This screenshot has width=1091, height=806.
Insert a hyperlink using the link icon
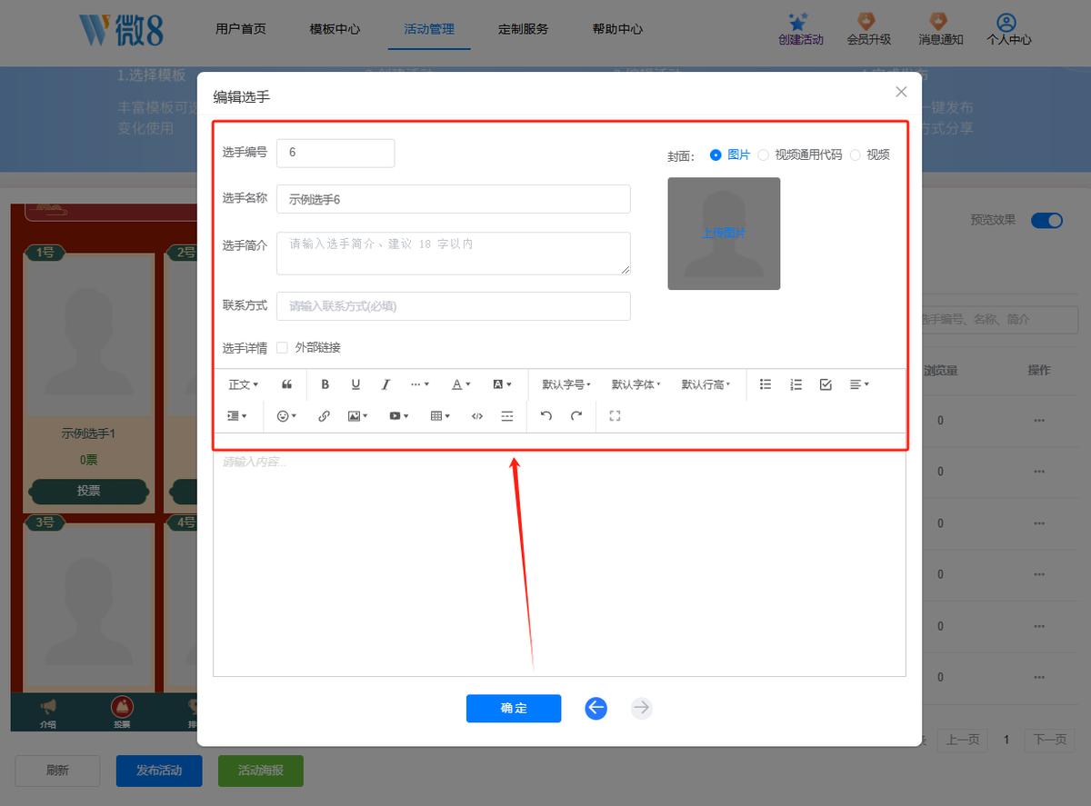[324, 416]
